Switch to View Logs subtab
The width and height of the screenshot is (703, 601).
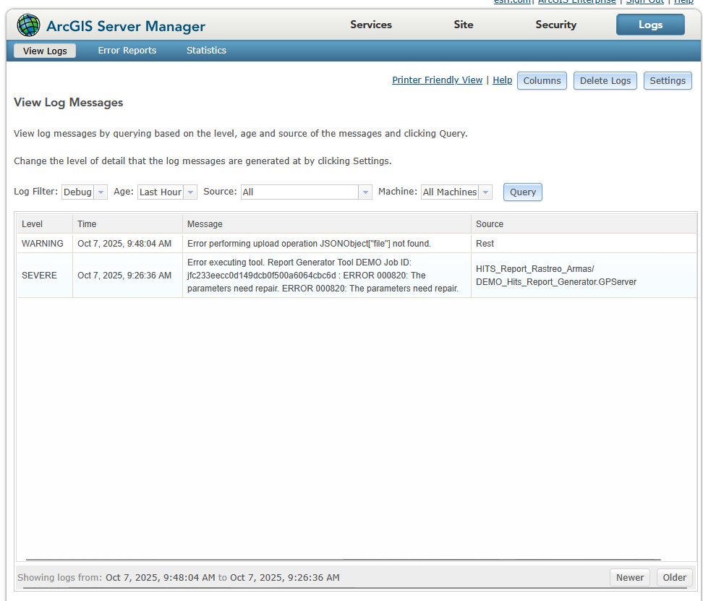pyautogui.click(x=45, y=51)
